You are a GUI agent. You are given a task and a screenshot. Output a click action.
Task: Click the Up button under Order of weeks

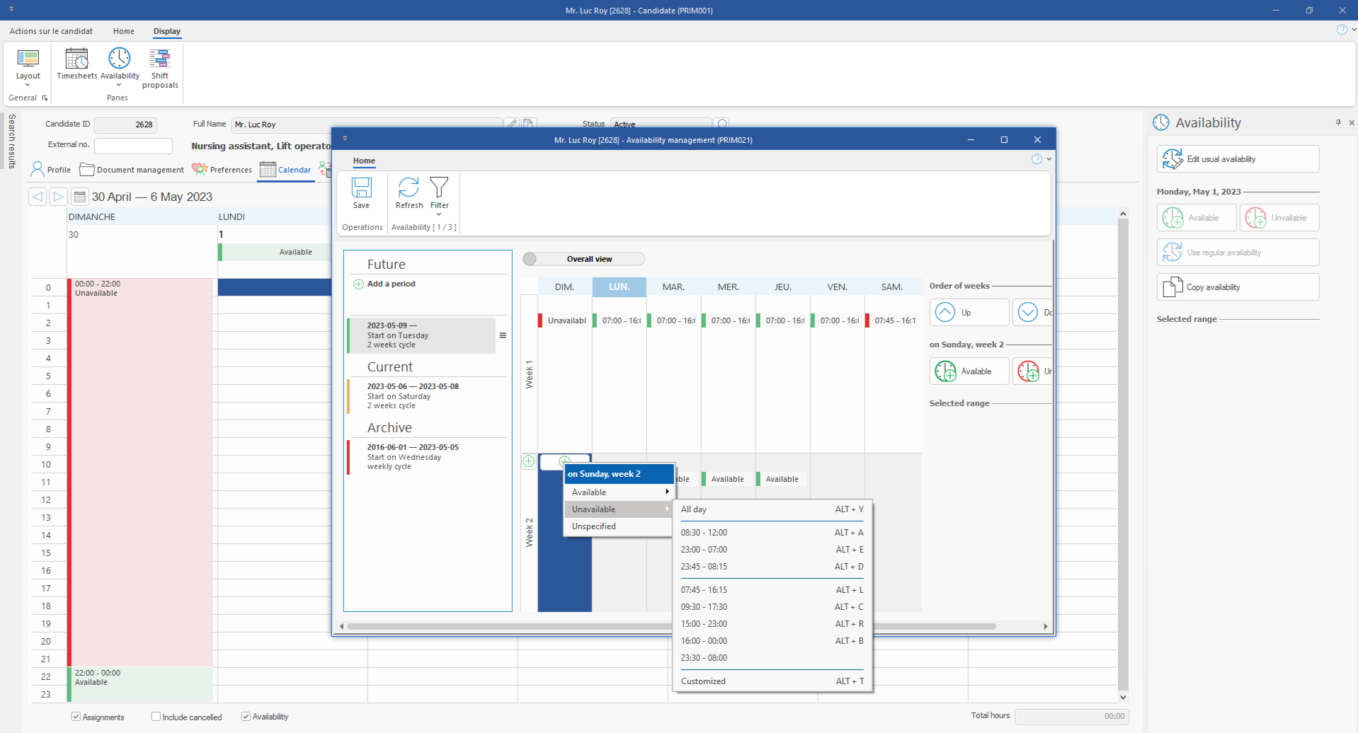pyautogui.click(x=968, y=312)
